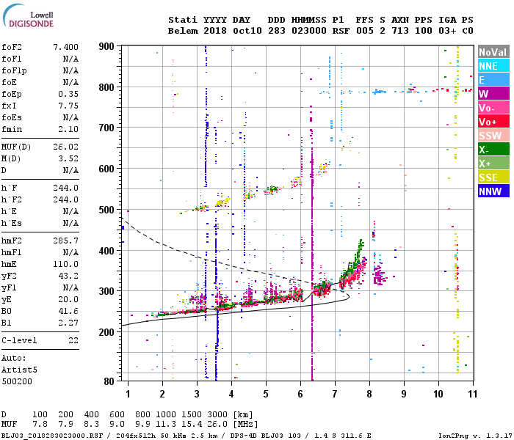Click the station name Belem
Image resolution: width=514 pixels, height=440 pixels.
183,31
